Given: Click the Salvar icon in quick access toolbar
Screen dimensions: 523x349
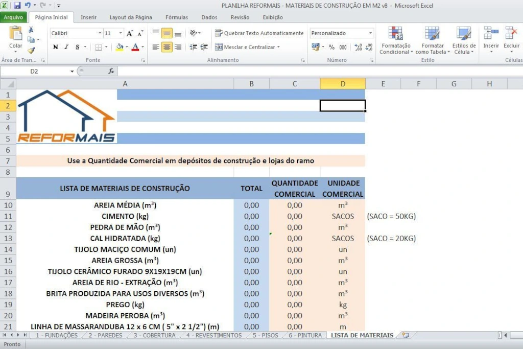Looking at the screenshot, I should tap(18, 5).
